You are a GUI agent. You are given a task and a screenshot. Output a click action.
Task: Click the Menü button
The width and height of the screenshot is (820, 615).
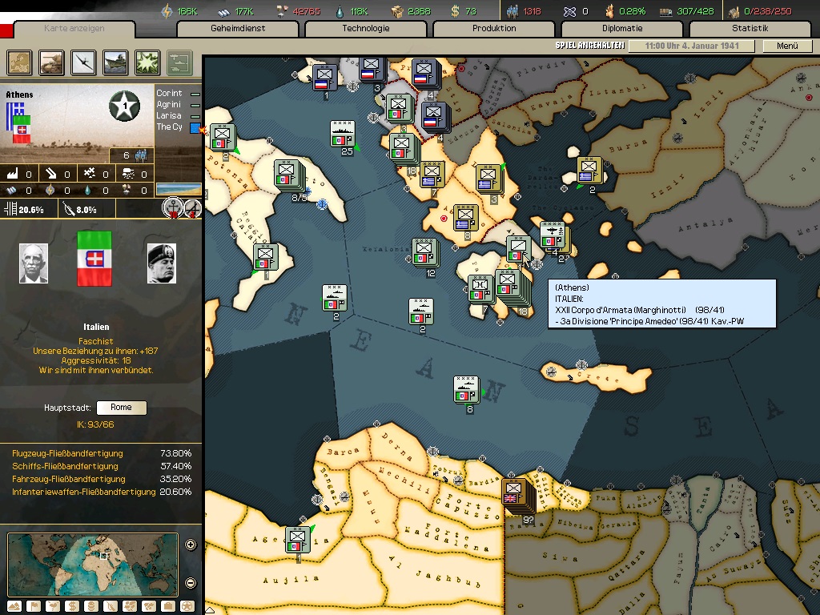(x=787, y=46)
